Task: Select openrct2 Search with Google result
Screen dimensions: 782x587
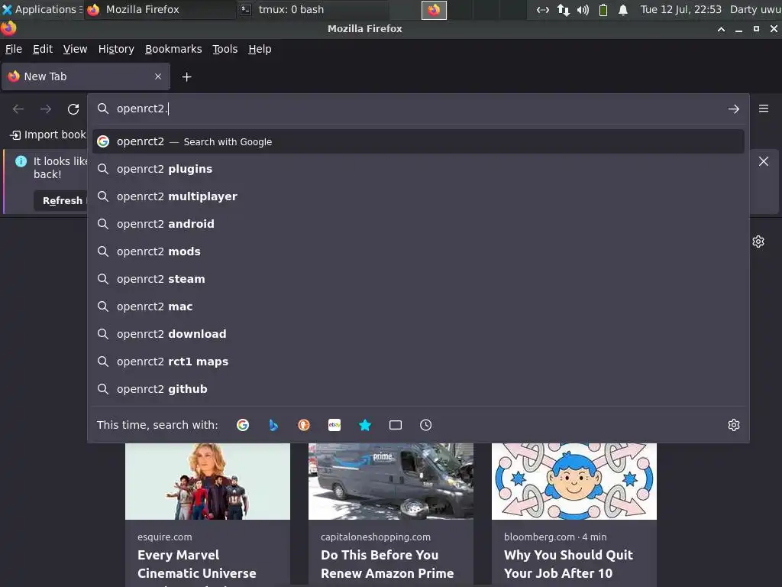Action: point(418,141)
